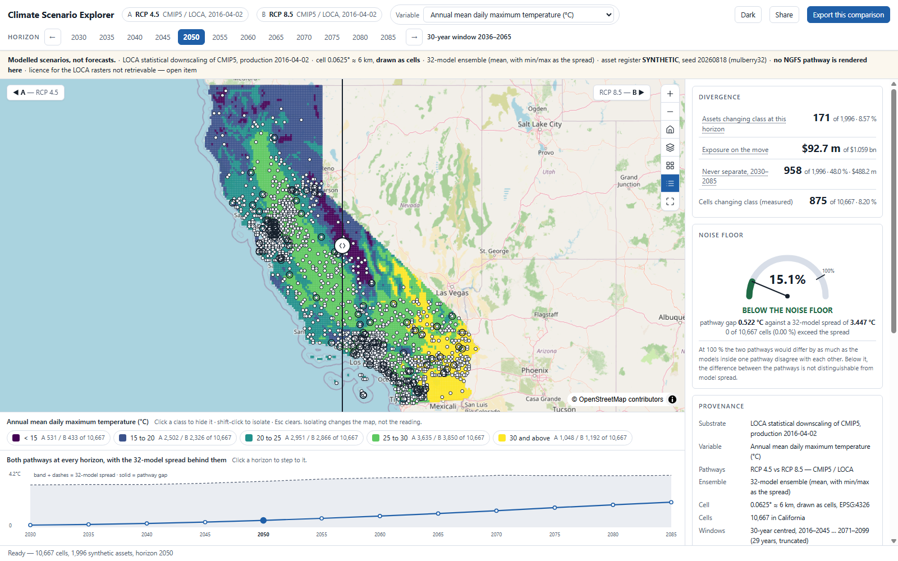Step horizon back with left arrow
Image resolution: width=898 pixels, height=561 pixels.
coord(52,37)
